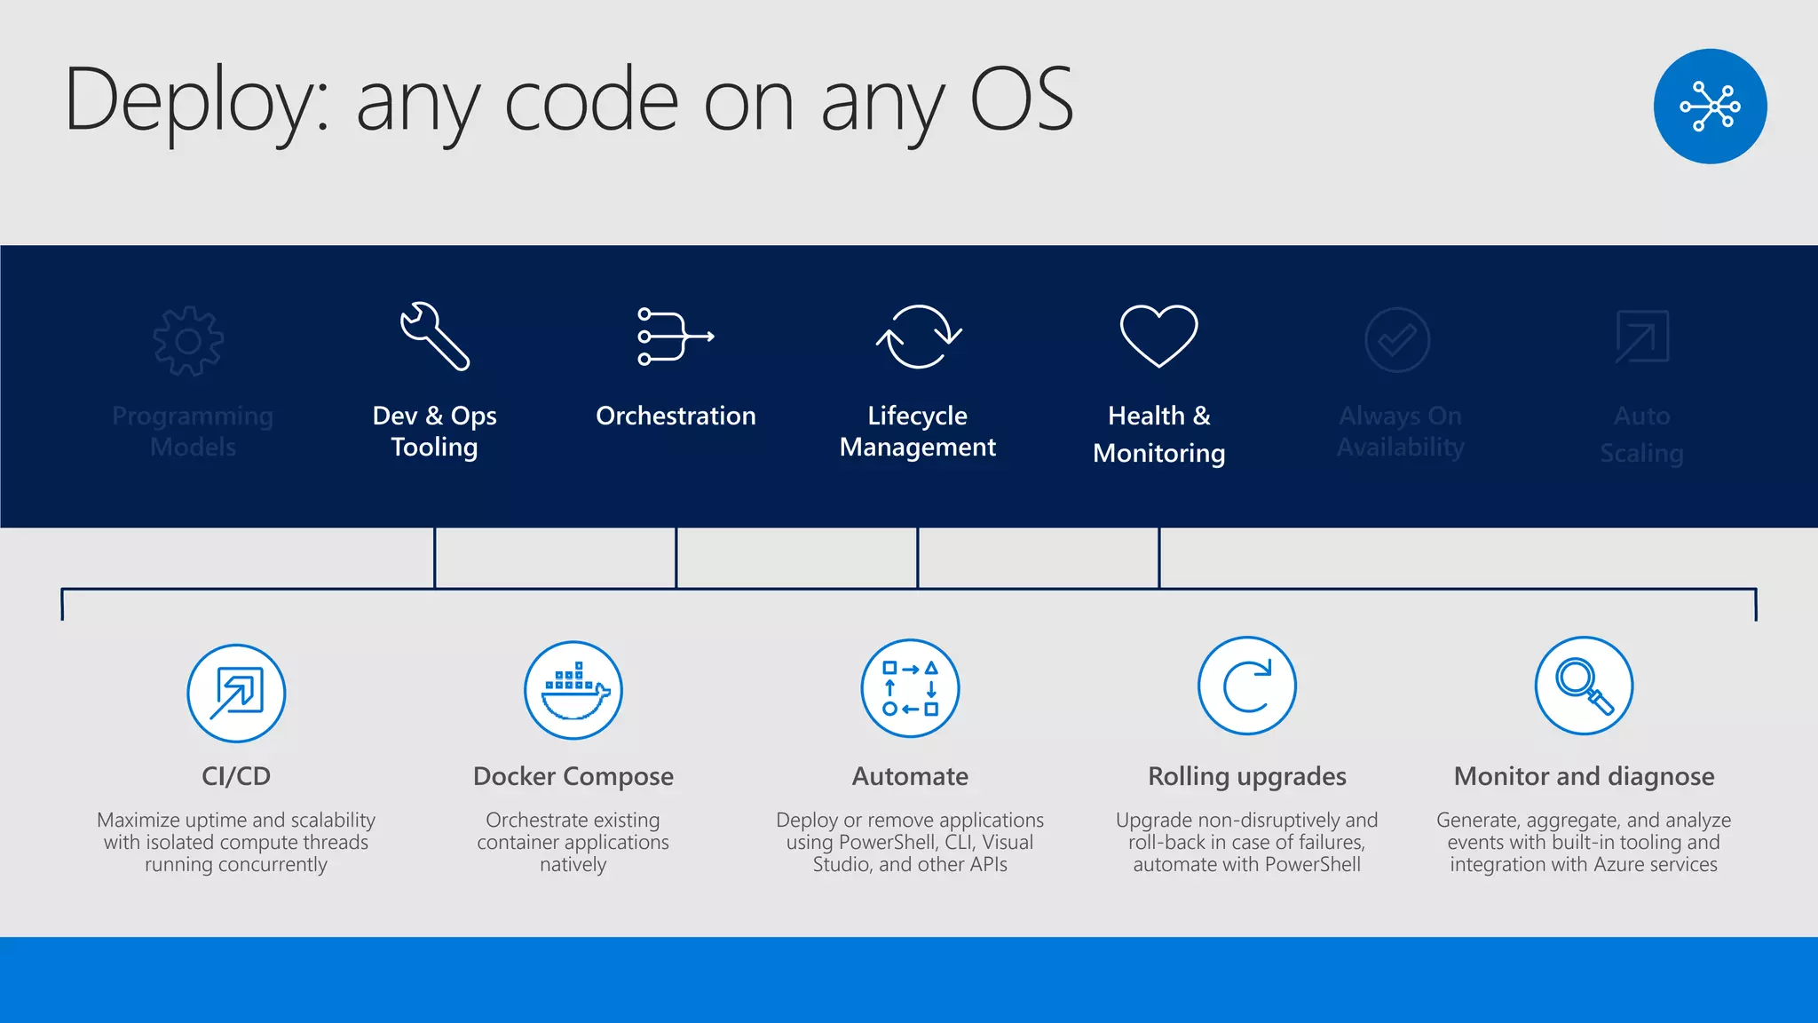This screenshot has height=1023, width=1818.
Task: Click the 'Always On Availability' label
Action: [1401, 432]
